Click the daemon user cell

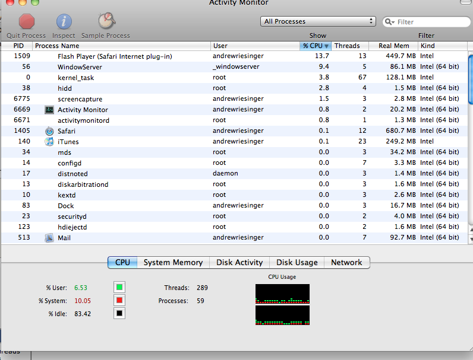click(x=225, y=173)
